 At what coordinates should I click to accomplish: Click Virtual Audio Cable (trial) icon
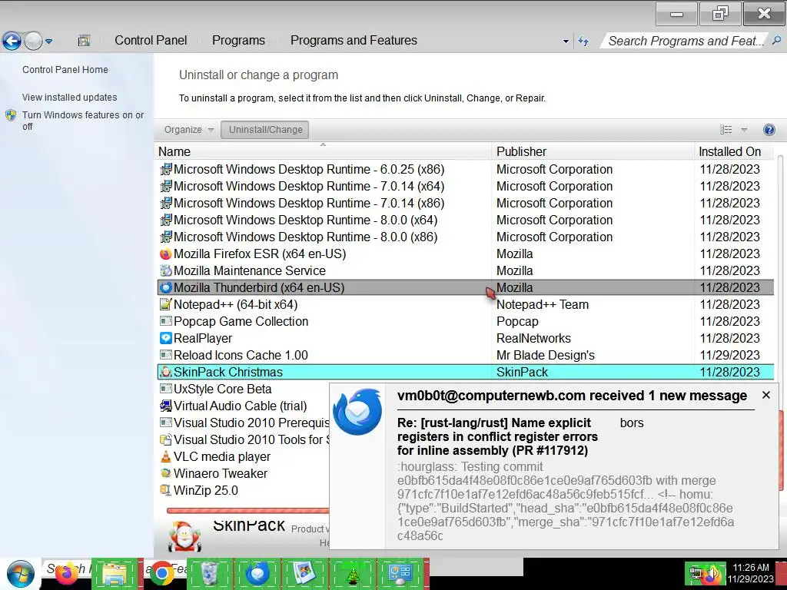(x=166, y=406)
